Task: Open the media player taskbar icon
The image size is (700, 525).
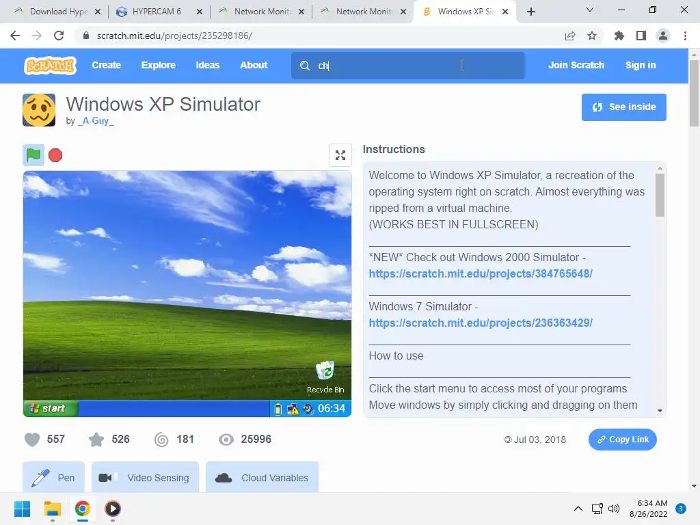Action: tap(113, 509)
